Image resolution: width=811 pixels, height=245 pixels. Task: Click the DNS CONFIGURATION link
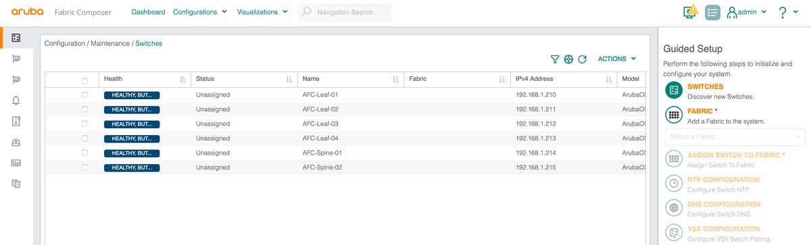tap(723, 205)
